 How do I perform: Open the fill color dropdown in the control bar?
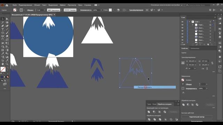[x=17, y=10]
